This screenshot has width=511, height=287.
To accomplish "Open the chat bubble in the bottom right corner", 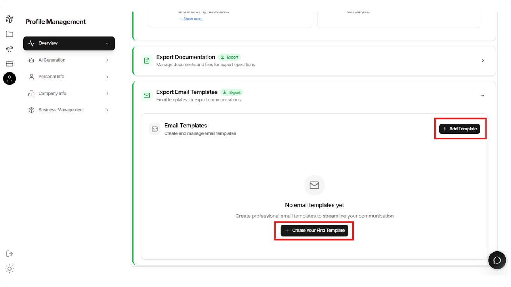I will coord(497,260).
